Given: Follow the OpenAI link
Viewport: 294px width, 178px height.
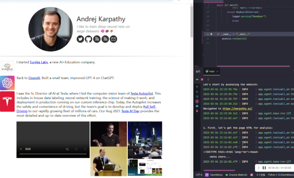Looking at the screenshot, I should (x=34, y=78).
